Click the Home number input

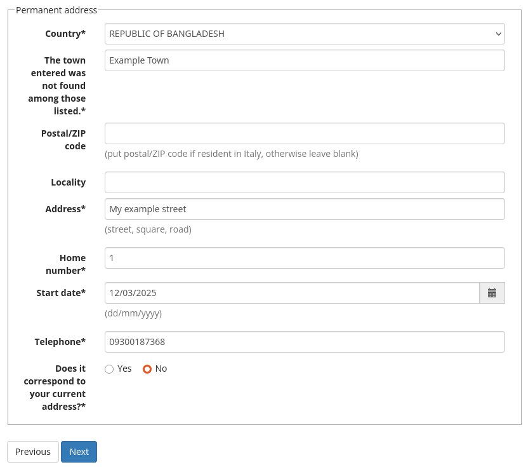[305, 258]
